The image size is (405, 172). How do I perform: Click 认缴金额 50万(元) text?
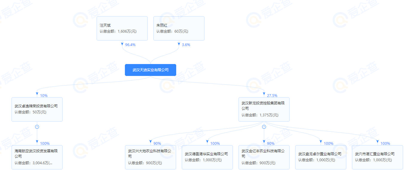coord(30,112)
